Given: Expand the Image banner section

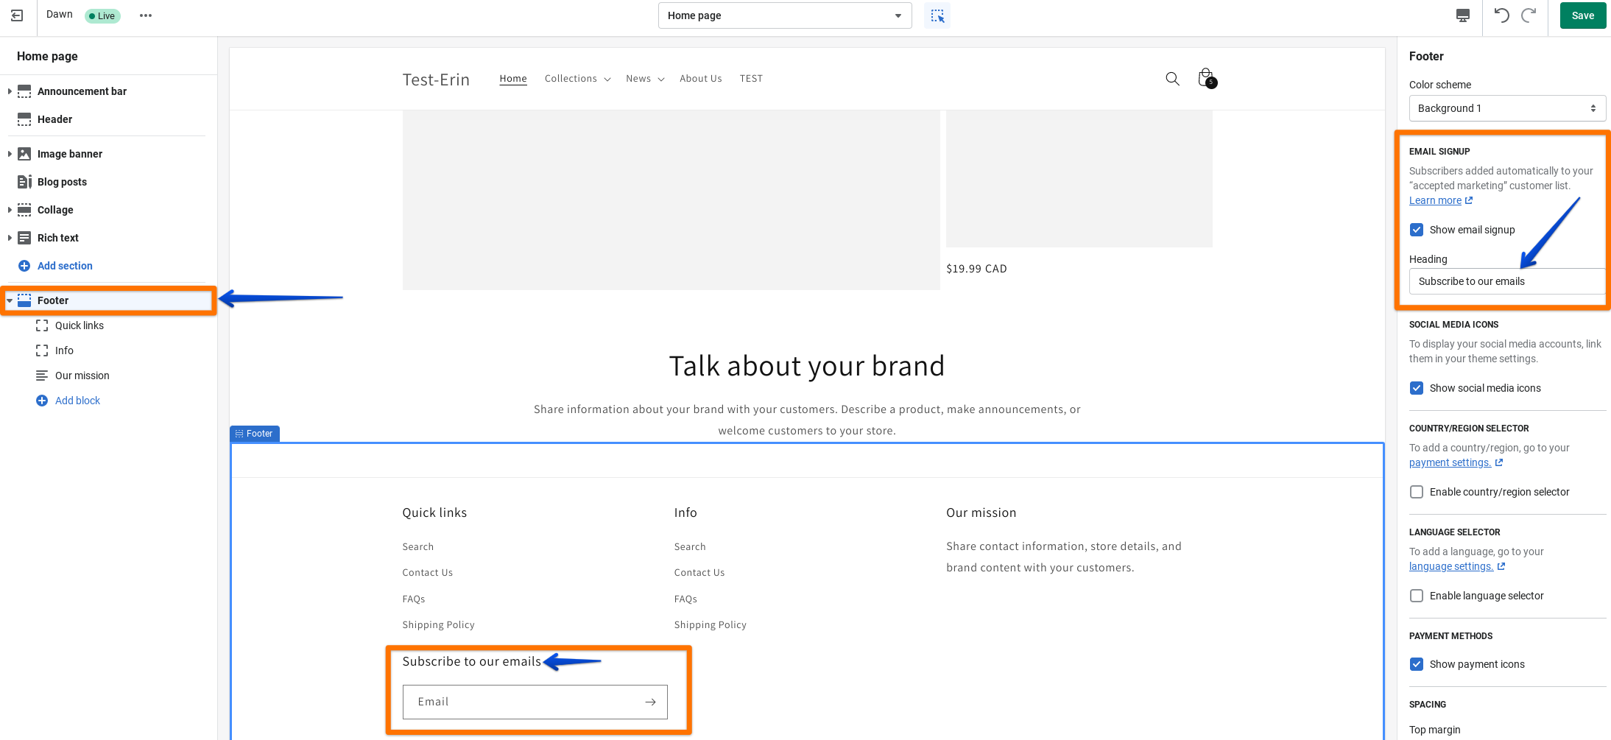Looking at the screenshot, I should 10,154.
